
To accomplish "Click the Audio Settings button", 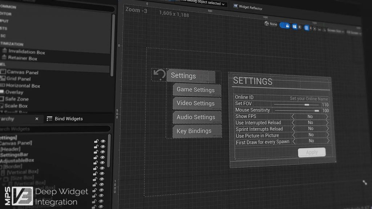I will click(x=197, y=117).
